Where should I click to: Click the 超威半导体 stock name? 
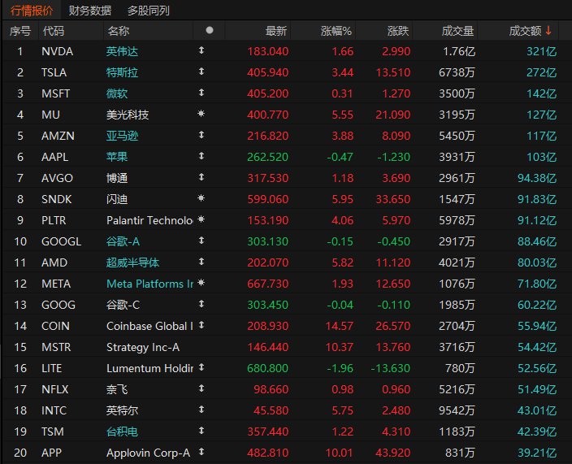pos(133,262)
